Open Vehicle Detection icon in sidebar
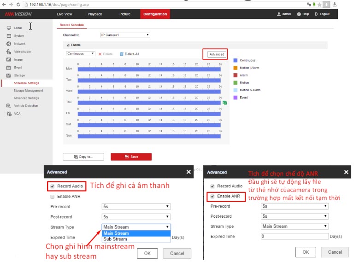Image resolution: width=359 pixels, height=262 pixels. pos(9,105)
